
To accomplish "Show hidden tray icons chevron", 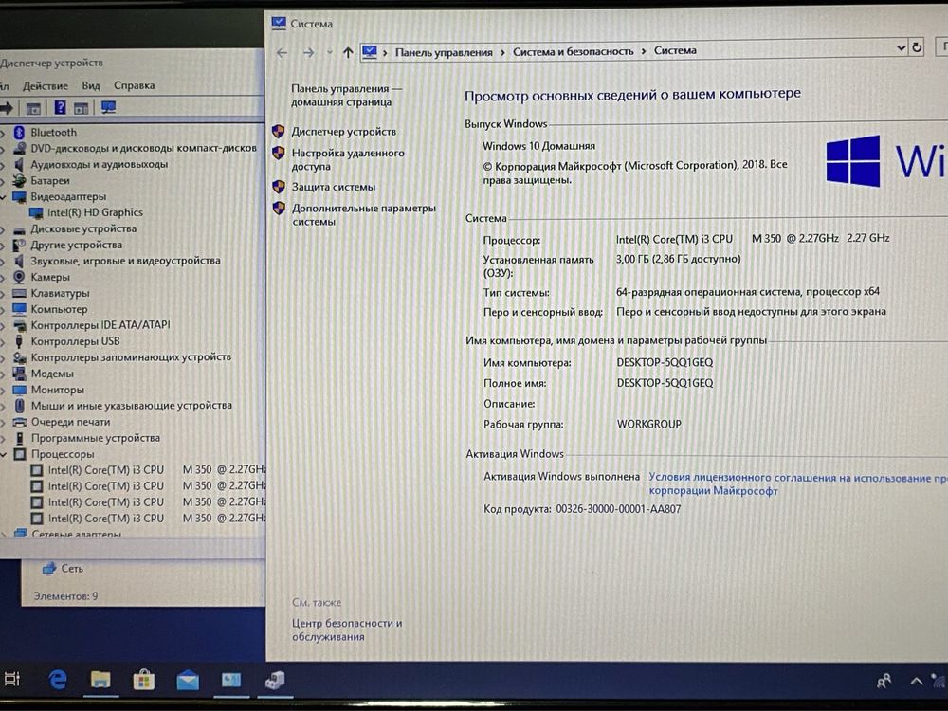I will 916,682.
